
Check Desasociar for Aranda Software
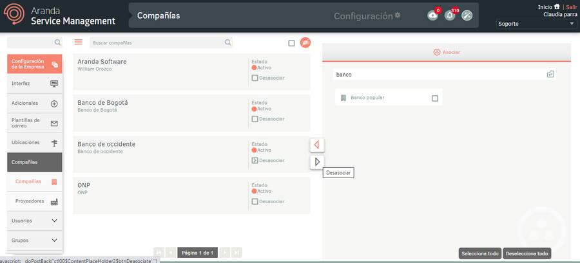coord(255,78)
